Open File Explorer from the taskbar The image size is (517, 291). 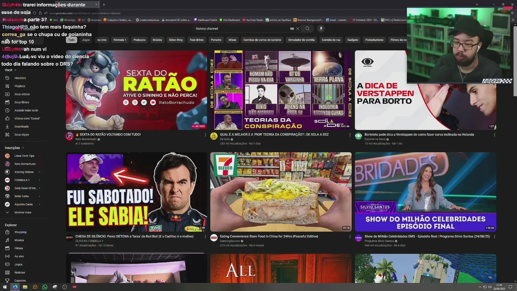click(x=25, y=287)
